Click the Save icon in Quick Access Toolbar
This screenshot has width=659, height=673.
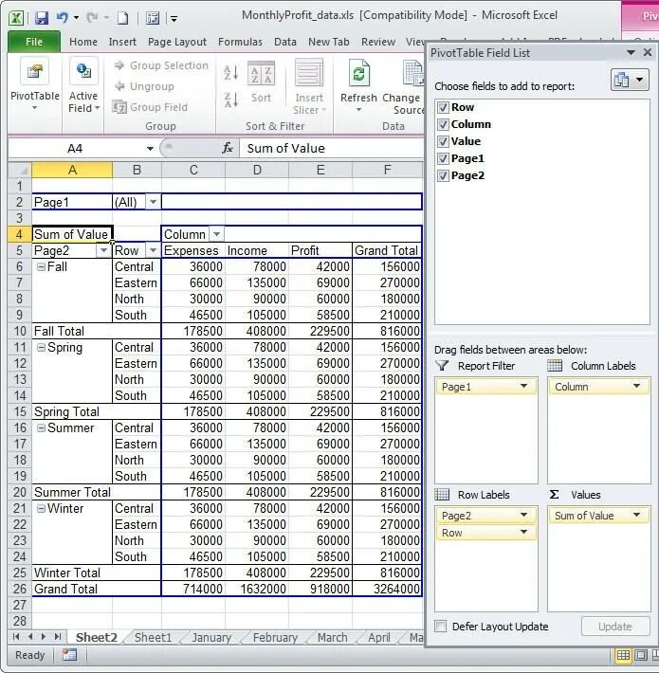[42, 18]
